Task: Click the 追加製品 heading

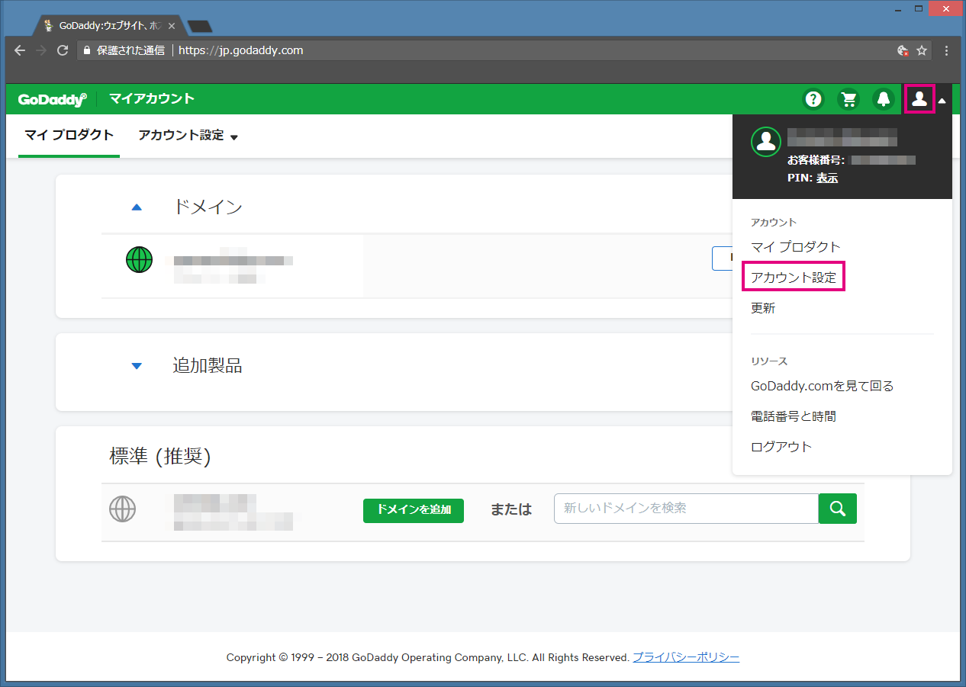Action: click(x=208, y=366)
